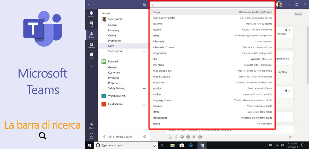Open the Sales channel
This screenshot has height=149, width=309.
(x=111, y=46)
